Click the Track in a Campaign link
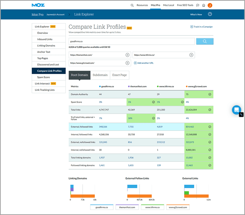 pos(201,27)
